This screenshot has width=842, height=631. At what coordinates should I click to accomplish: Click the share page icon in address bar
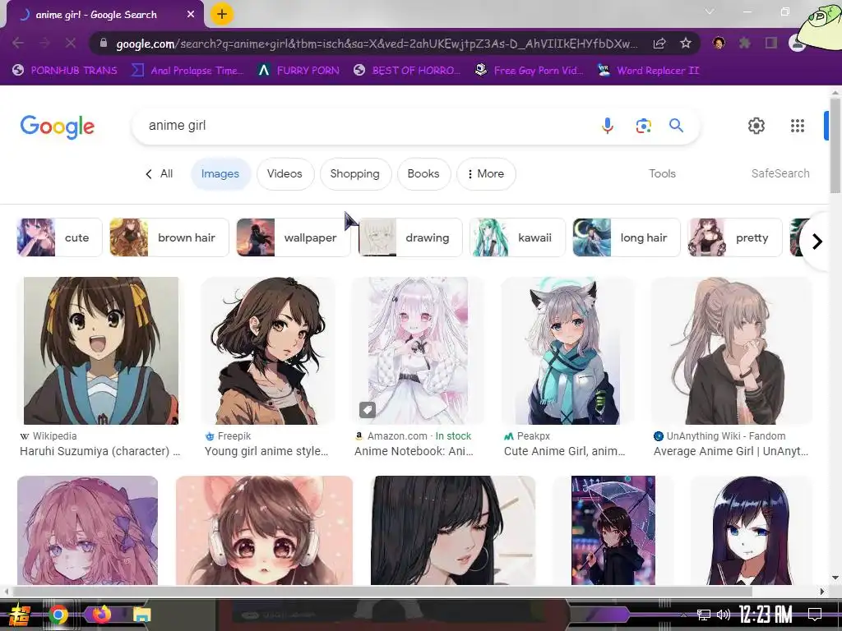(659, 44)
